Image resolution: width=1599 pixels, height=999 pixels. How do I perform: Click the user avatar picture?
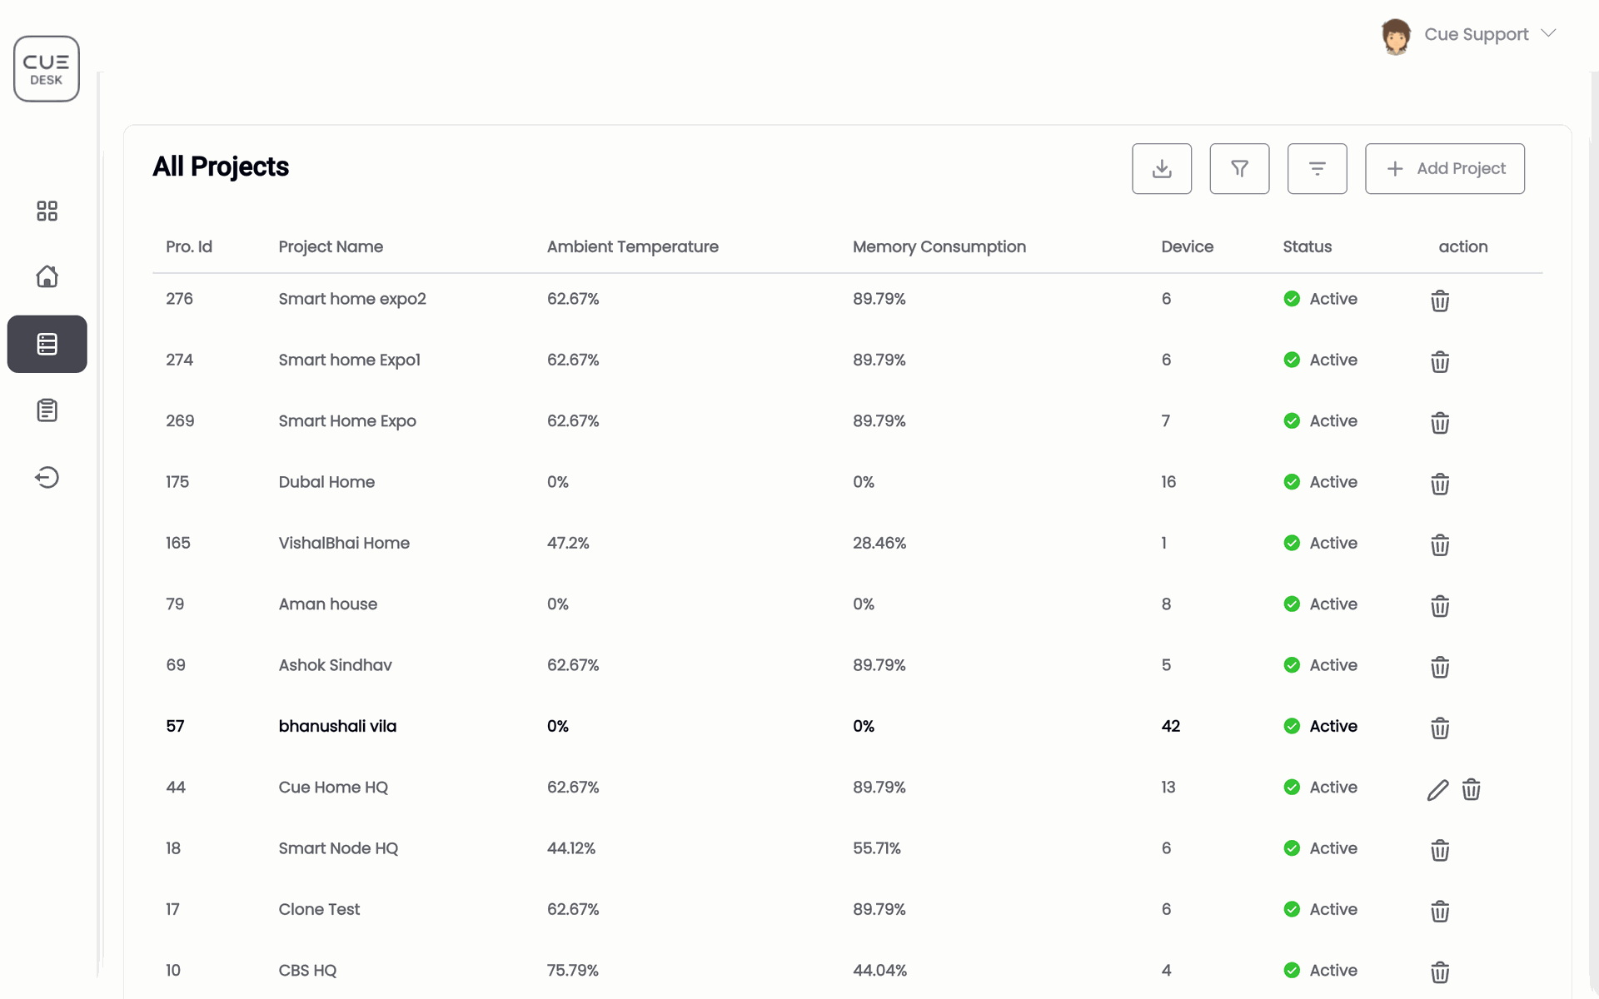pyautogui.click(x=1396, y=36)
